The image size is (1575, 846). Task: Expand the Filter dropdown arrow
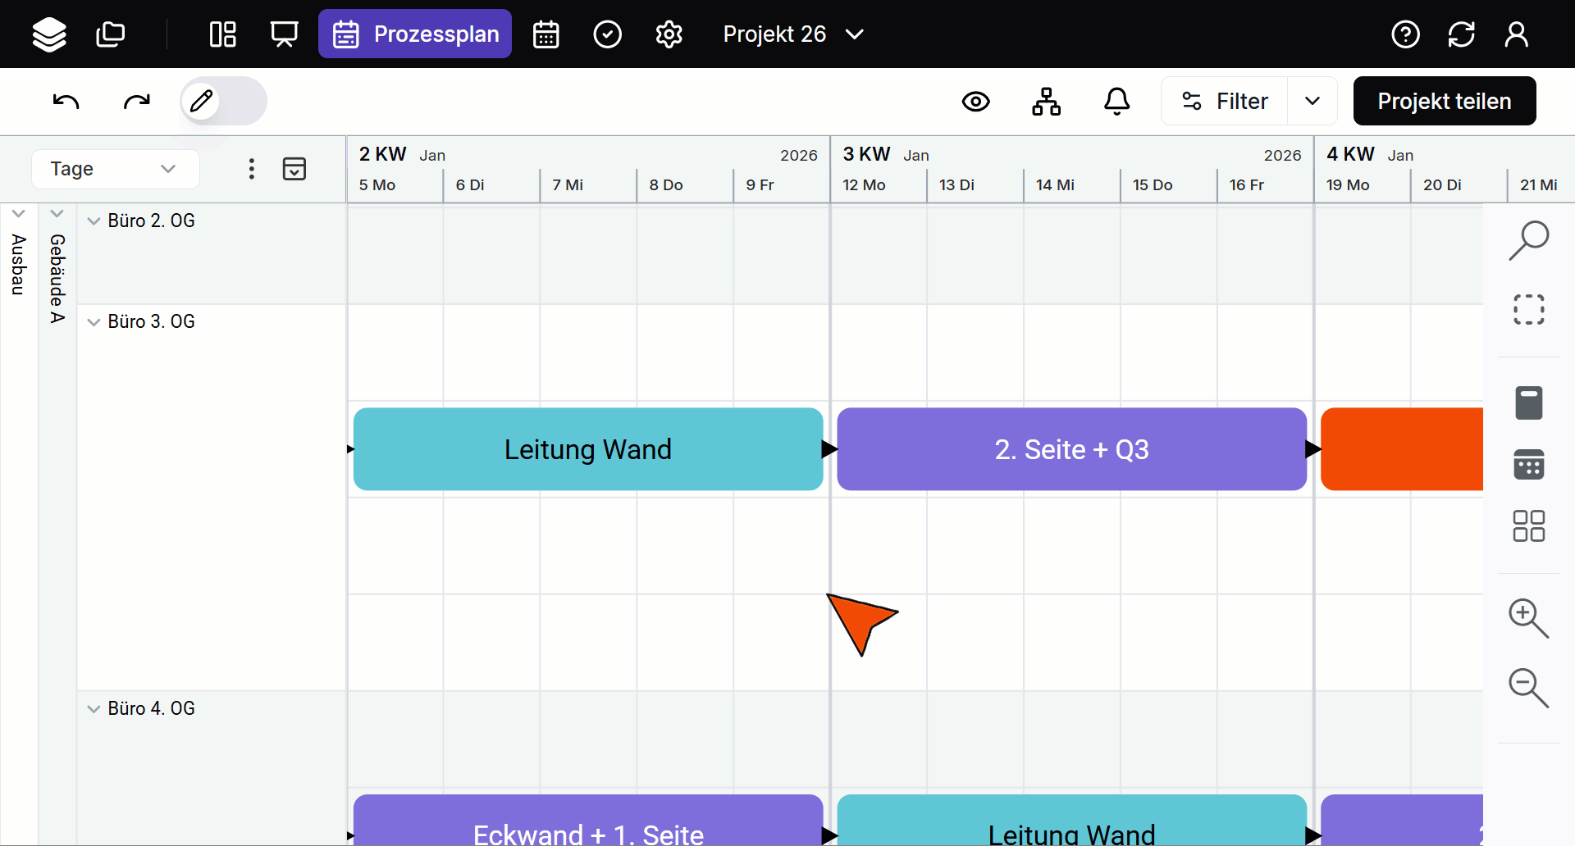tap(1312, 101)
